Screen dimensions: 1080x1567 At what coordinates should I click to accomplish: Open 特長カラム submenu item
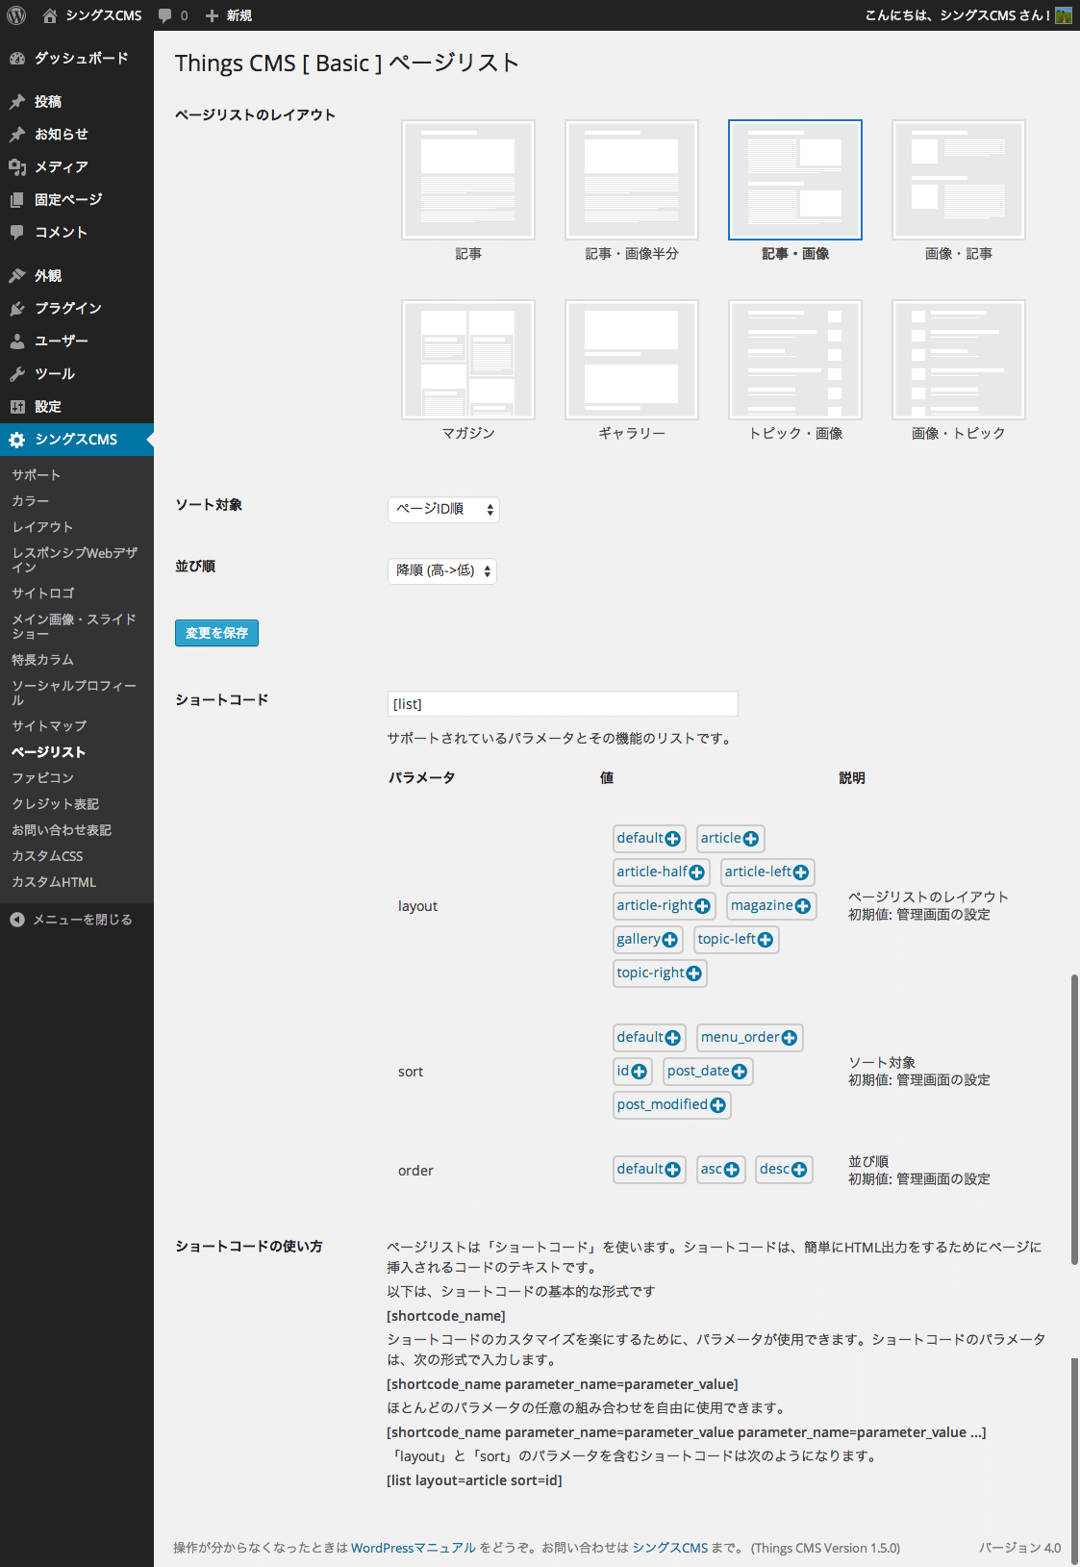click(77, 660)
